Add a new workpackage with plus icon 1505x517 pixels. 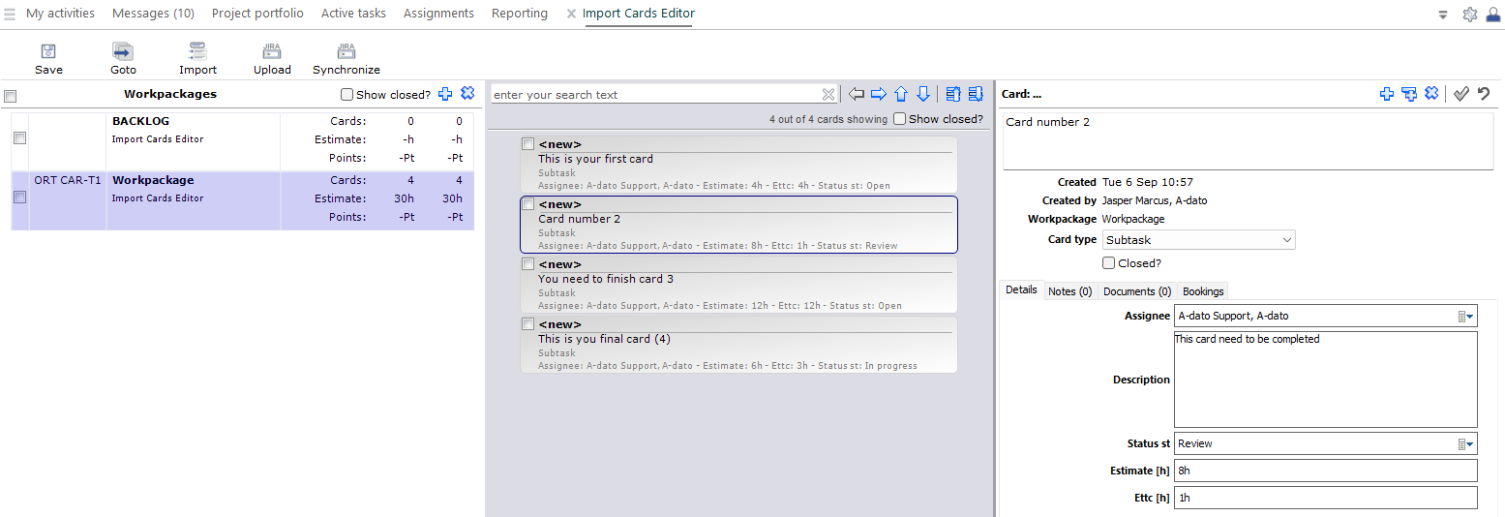[445, 94]
